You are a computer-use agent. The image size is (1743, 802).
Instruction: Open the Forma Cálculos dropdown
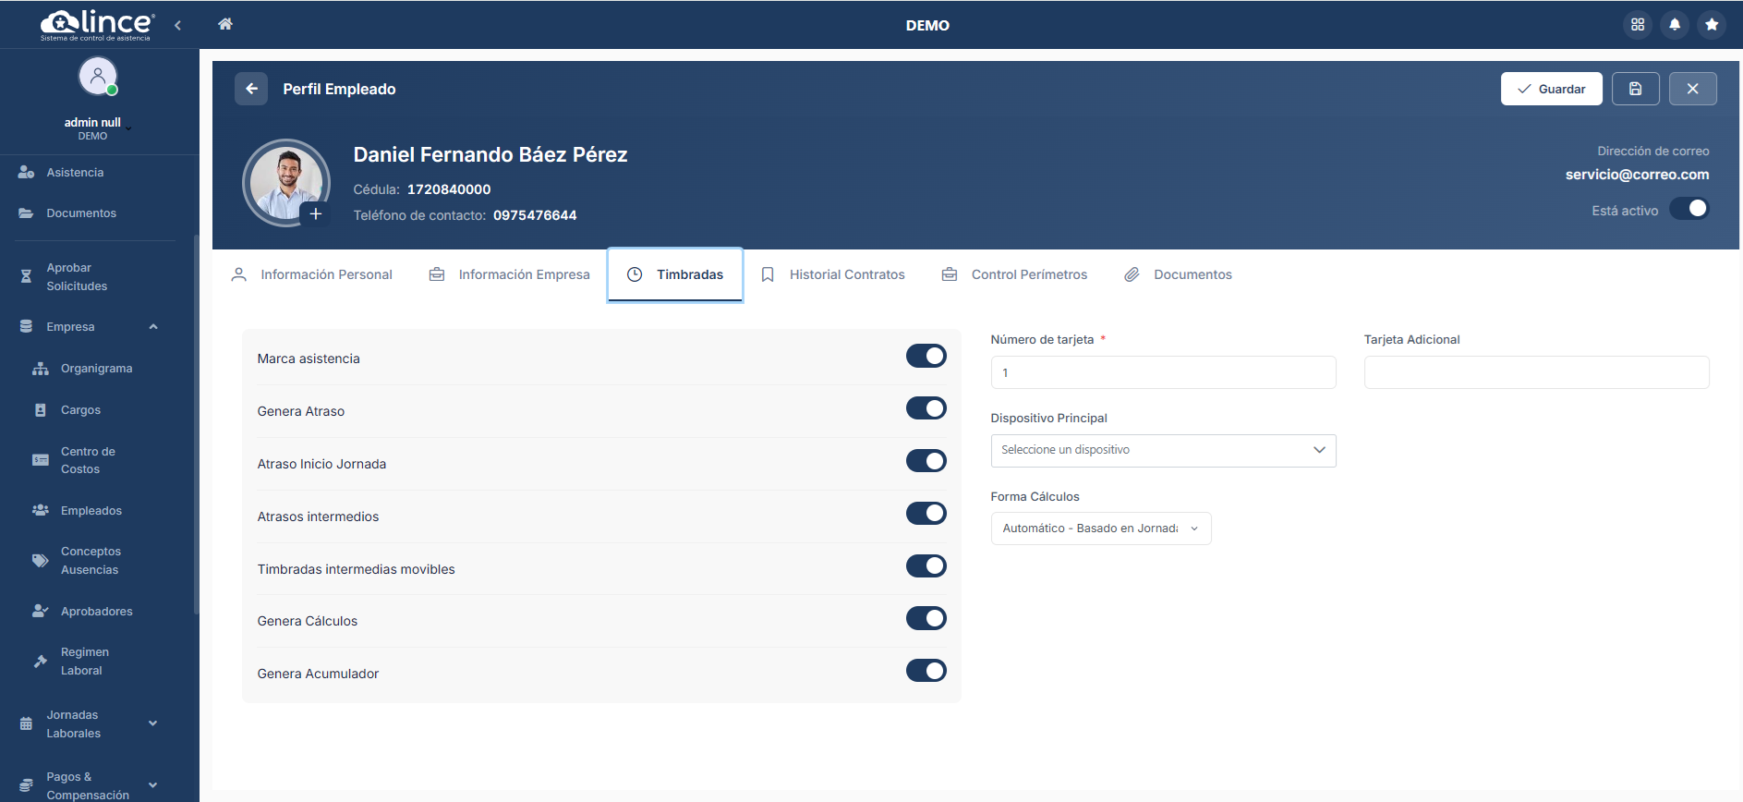pyautogui.click(x=1100, y=529)
